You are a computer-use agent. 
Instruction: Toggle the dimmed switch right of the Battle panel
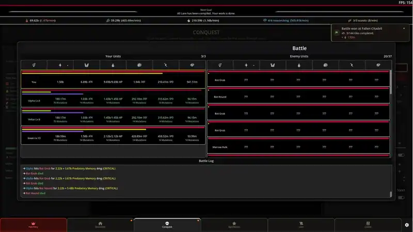pos(401,155)
